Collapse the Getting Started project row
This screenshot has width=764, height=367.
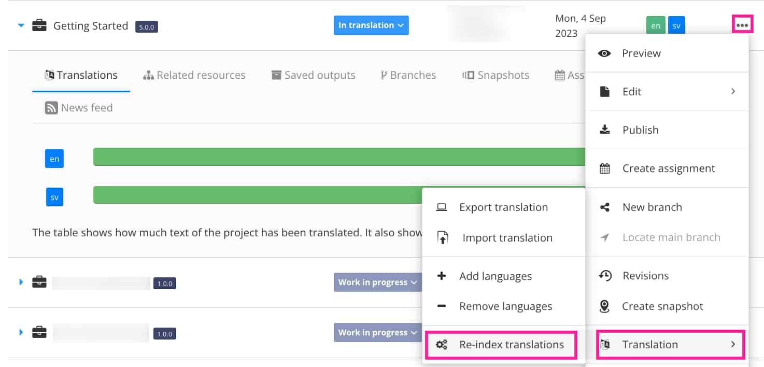point(20,25)
